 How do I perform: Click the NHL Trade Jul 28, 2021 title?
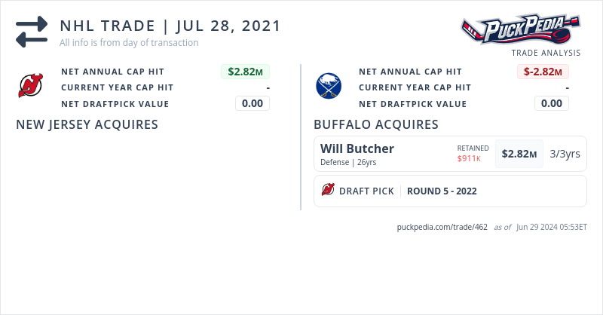pyautogui.click(x=170, y=26)
